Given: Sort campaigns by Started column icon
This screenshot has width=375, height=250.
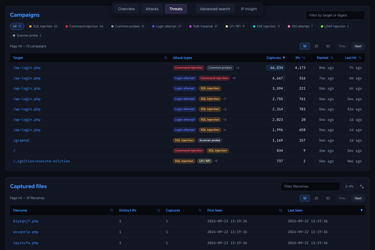Looking at the screenshot, I should (x=332, y=58).
